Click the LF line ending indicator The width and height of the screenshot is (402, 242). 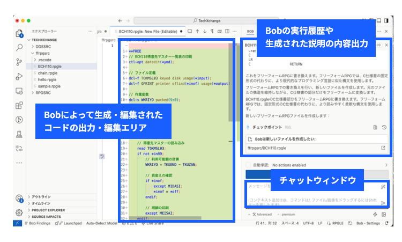tap(320, 223)
